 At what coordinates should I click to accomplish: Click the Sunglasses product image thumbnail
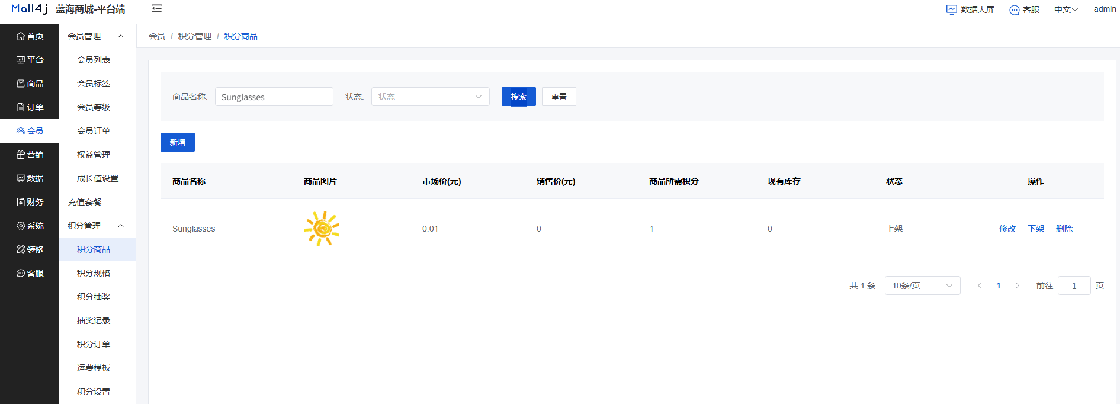[x=322, y=229]
